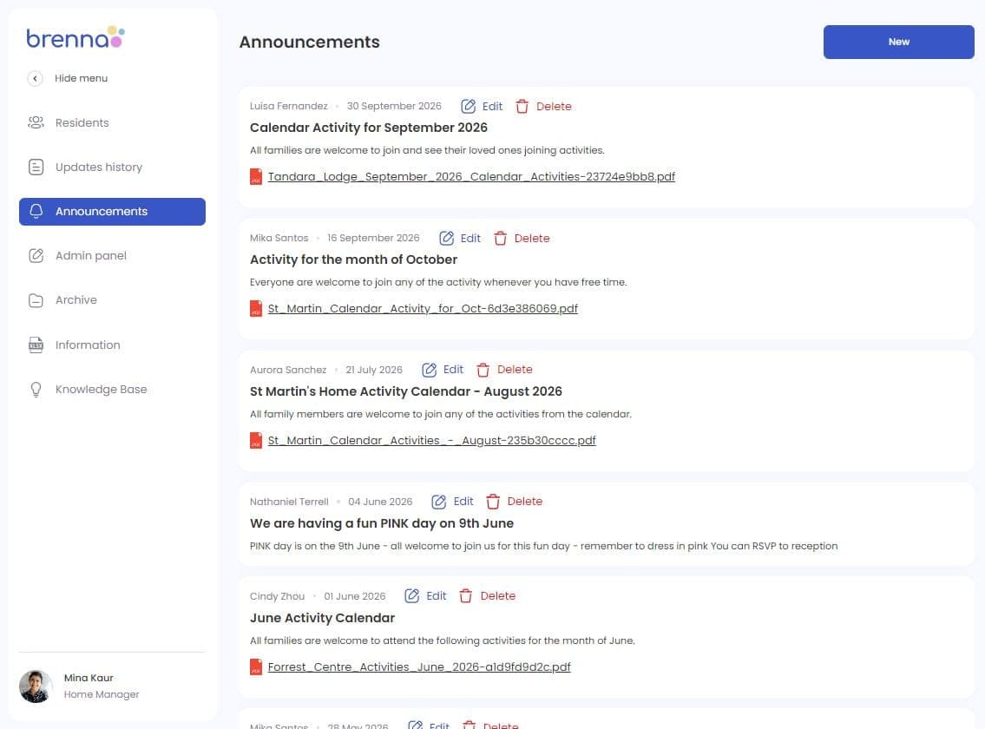Delete Luisa Fernandez's announcement

coord(543,106)
